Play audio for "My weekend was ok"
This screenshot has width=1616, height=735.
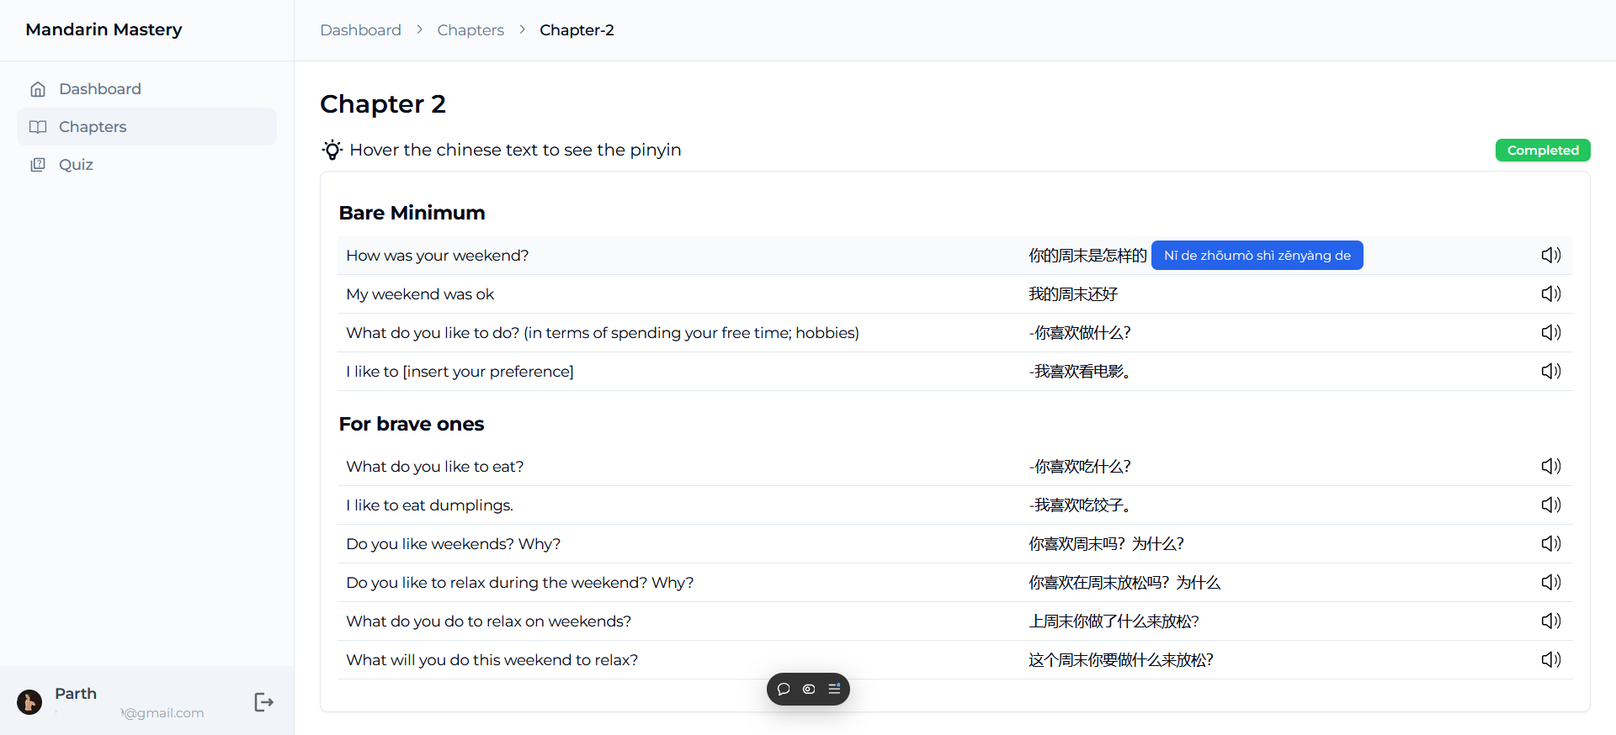1550,293
